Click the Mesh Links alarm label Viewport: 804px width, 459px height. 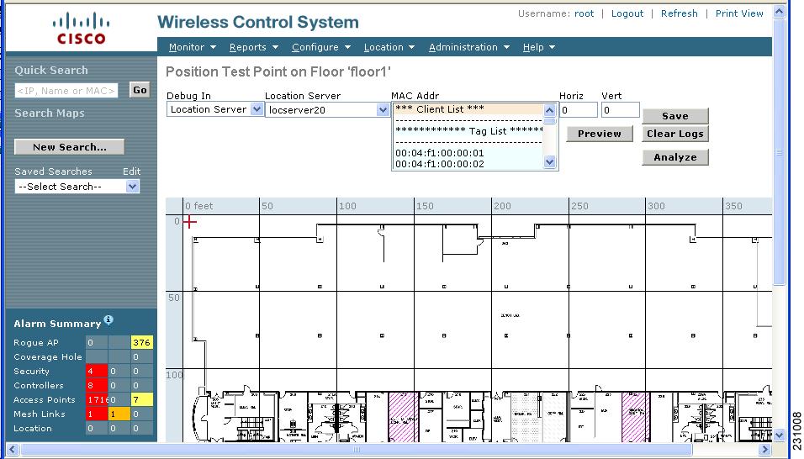click(x=39, y=414)
